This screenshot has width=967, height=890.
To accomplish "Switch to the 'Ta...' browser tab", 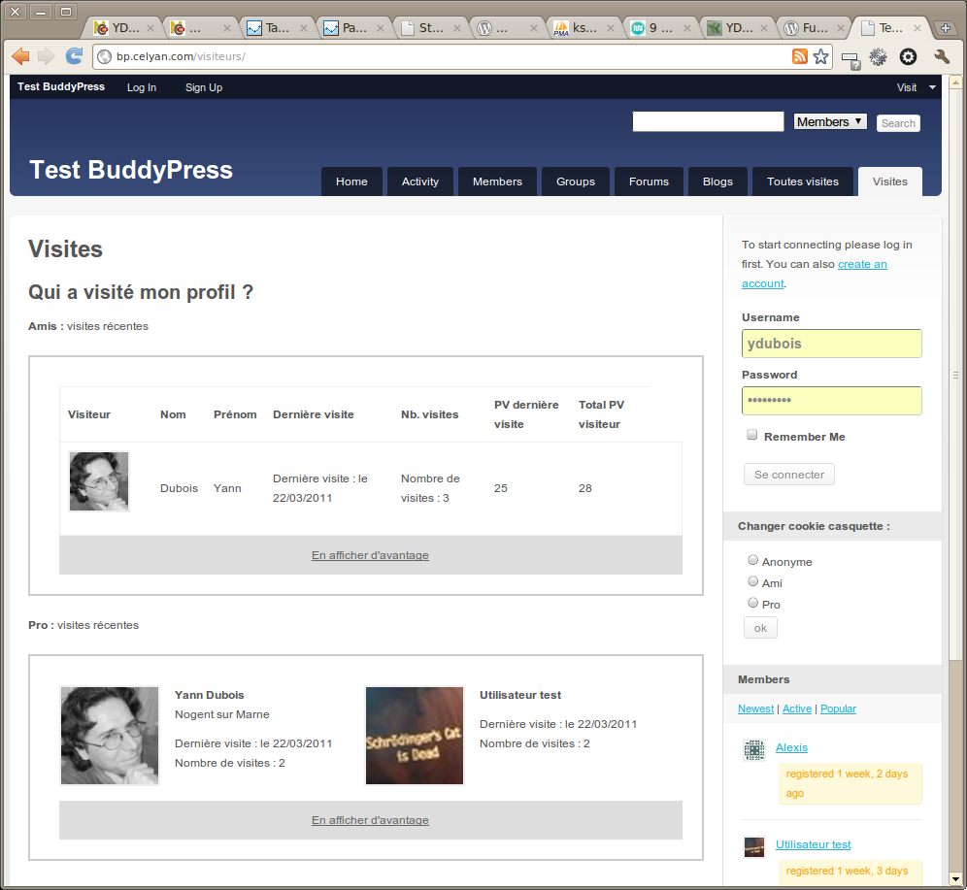I will click(277, 28).
